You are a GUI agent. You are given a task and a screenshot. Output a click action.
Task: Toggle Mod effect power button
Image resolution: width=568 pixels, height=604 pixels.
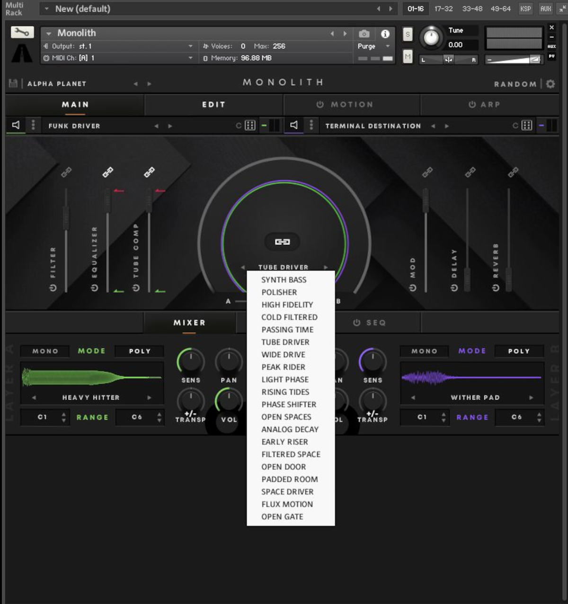click(x=413, y=288)
